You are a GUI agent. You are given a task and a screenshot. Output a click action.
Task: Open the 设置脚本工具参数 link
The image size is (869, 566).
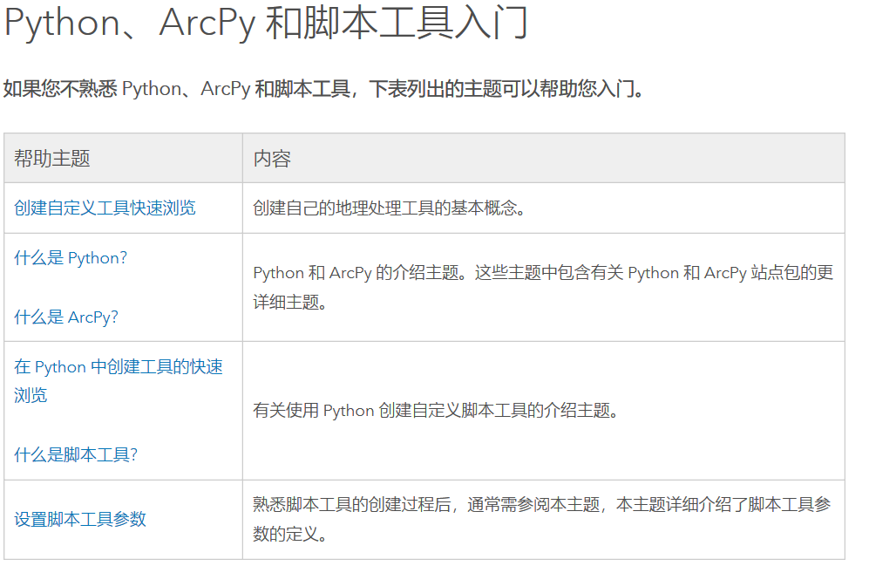click(x=80, y=519)
